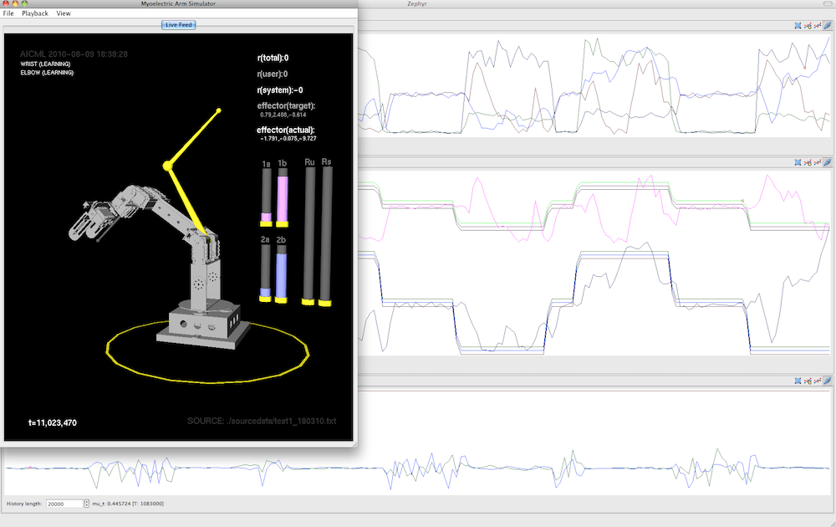Click the Ru reward bar
The image size is (836, 527).
coord(309,236)
